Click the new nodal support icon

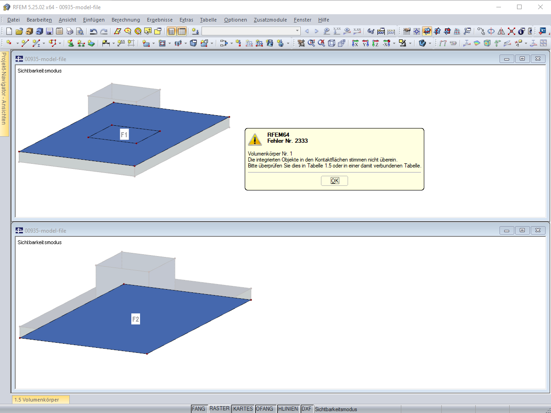70,43
